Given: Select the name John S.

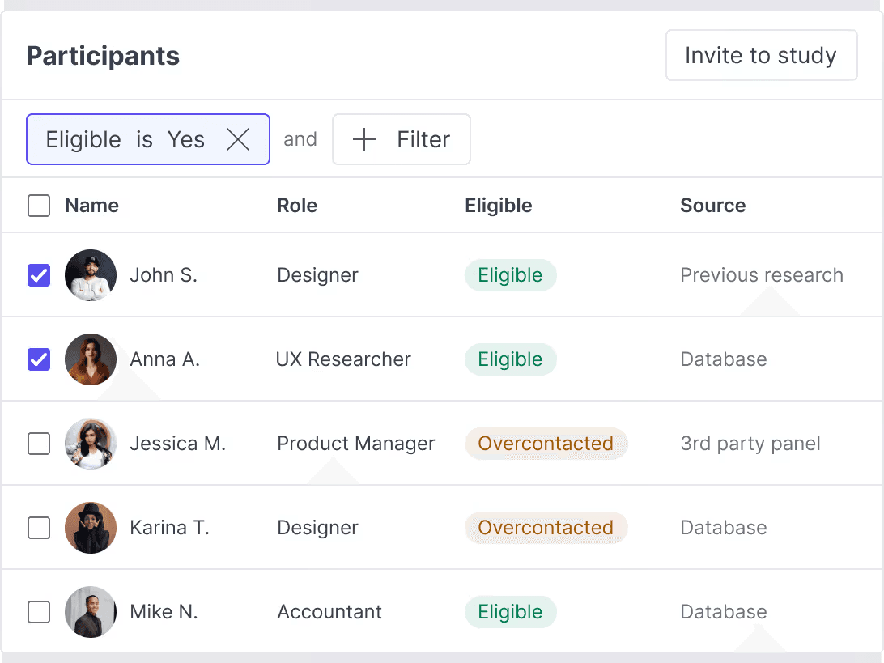Looking at the screenshot, I should tap(164, 275).
